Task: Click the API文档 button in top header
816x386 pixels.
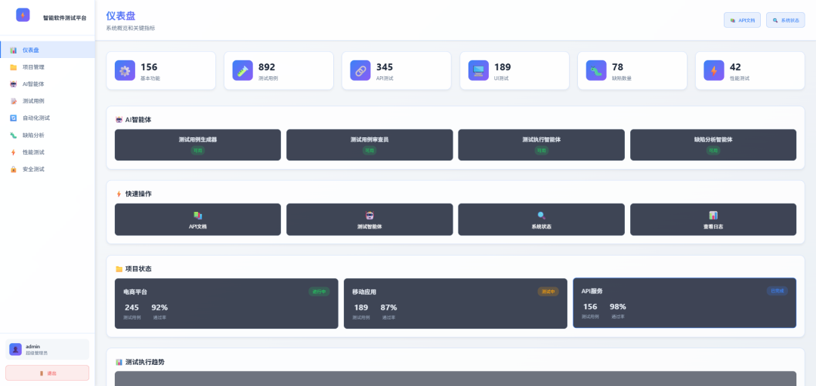Action: 742,20
